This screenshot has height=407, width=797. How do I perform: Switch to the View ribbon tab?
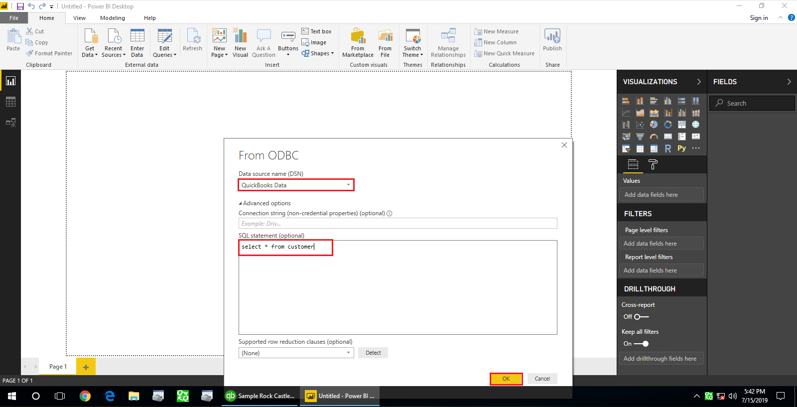[79, 18]
